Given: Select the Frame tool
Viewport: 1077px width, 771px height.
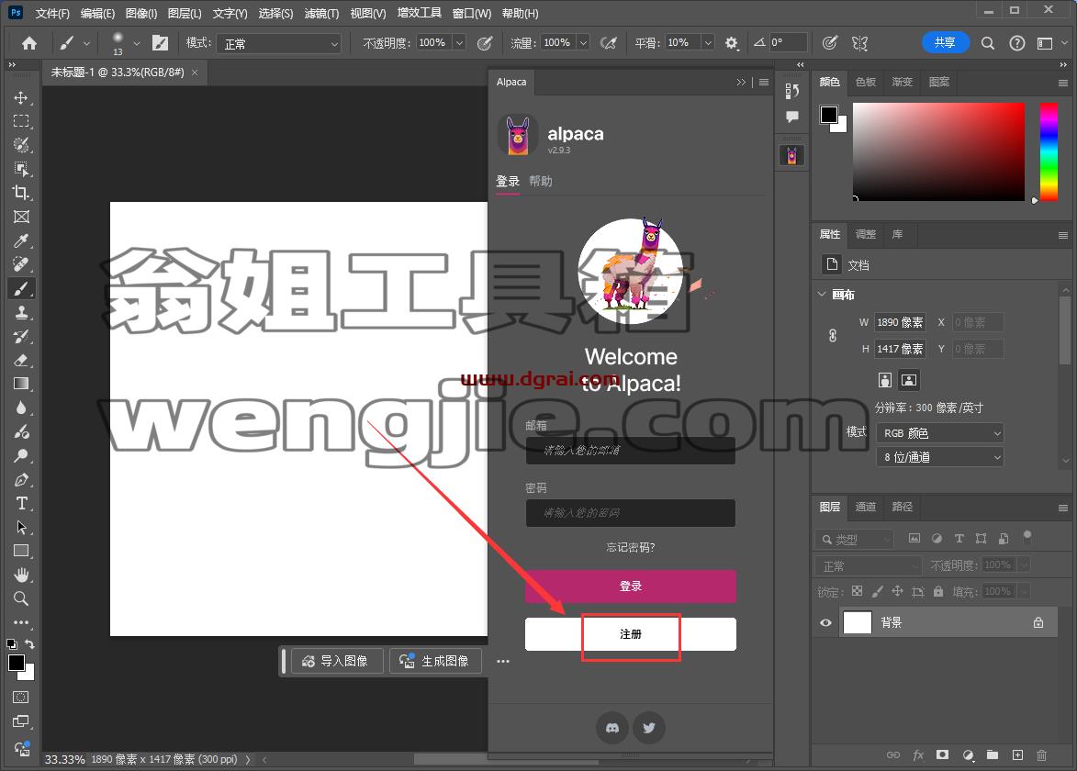Looking at the screenshot, I should tap(20, 217).
